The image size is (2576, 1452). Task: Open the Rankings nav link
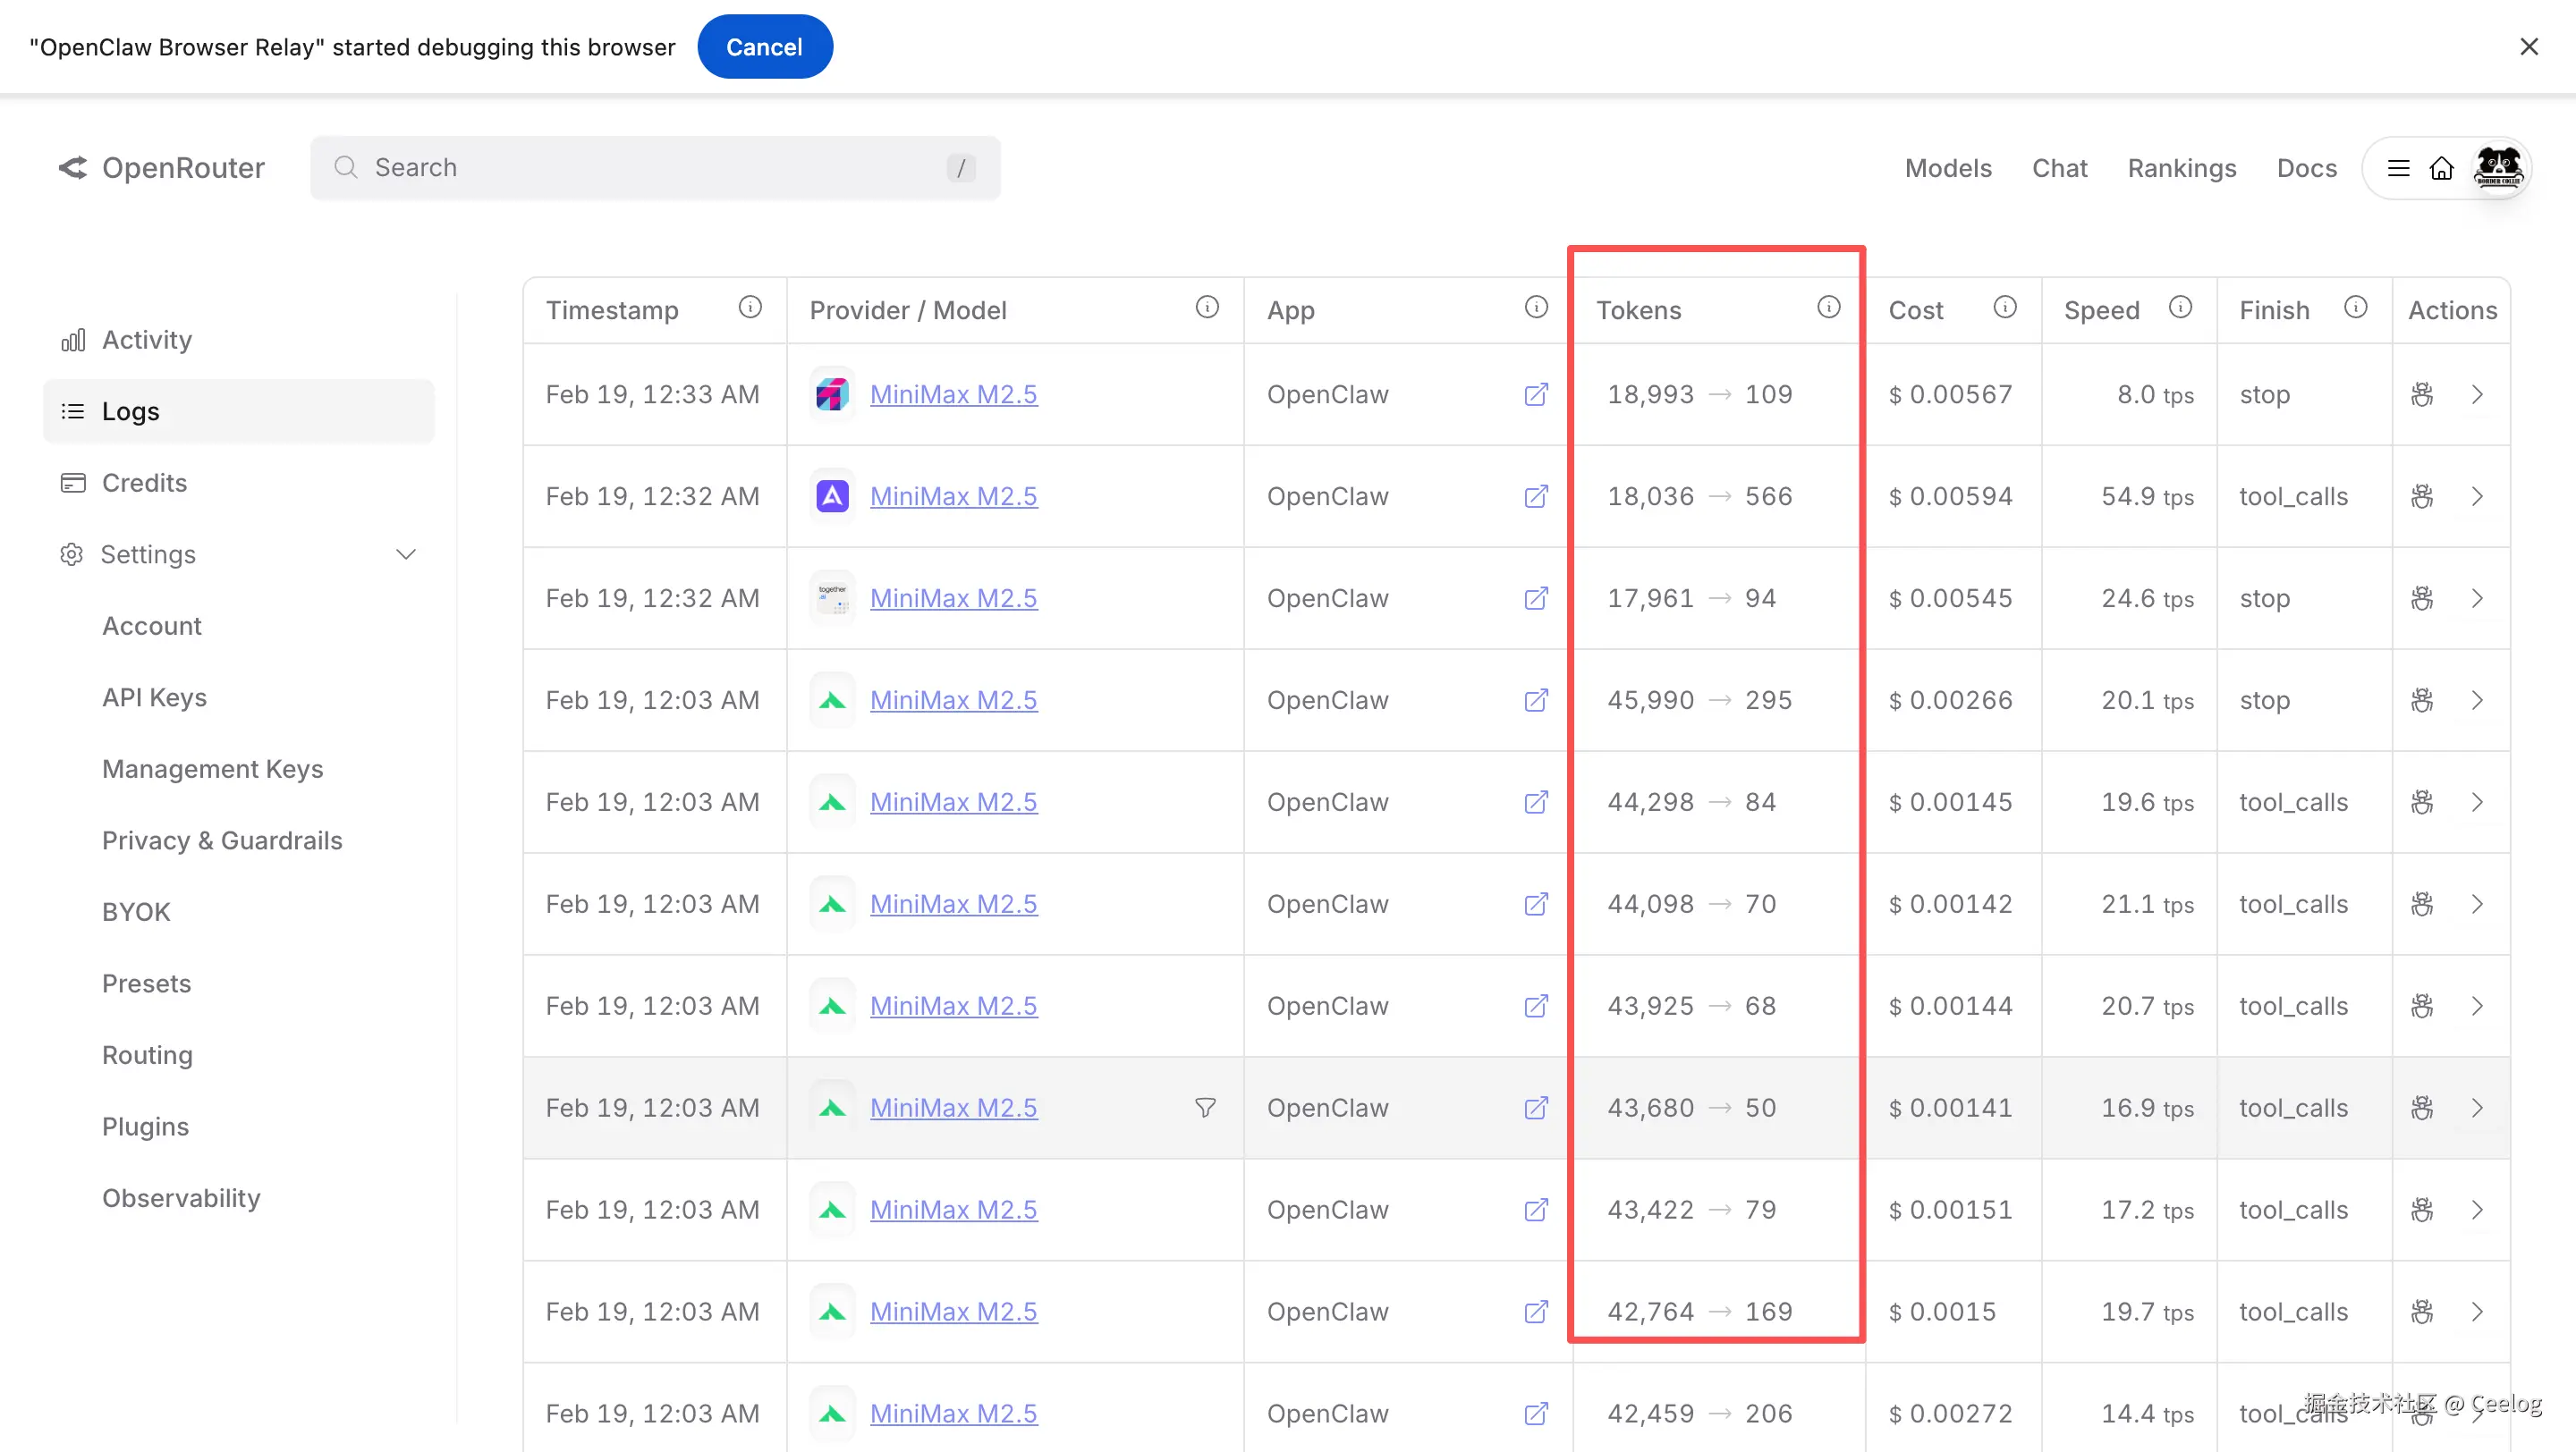click(x=2181, y=168)
